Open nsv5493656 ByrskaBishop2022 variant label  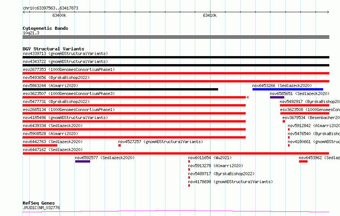coord(56,77)
